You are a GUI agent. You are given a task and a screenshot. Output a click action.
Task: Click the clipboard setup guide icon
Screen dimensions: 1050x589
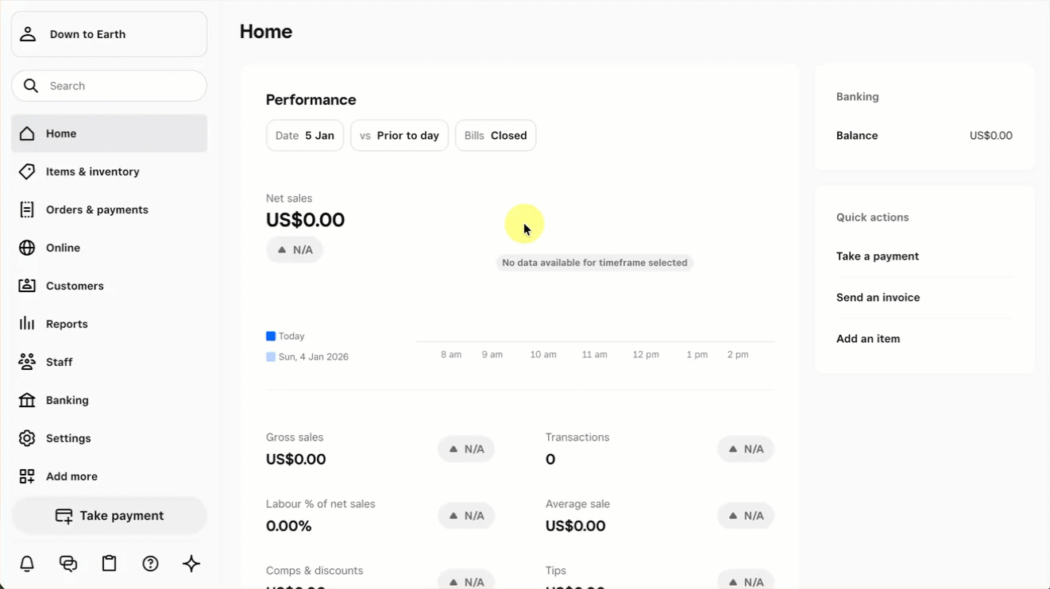pyautogui.click(x=110, y=564)
